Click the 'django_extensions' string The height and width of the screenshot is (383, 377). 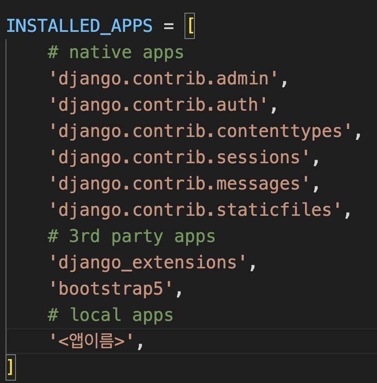[148, 263]
